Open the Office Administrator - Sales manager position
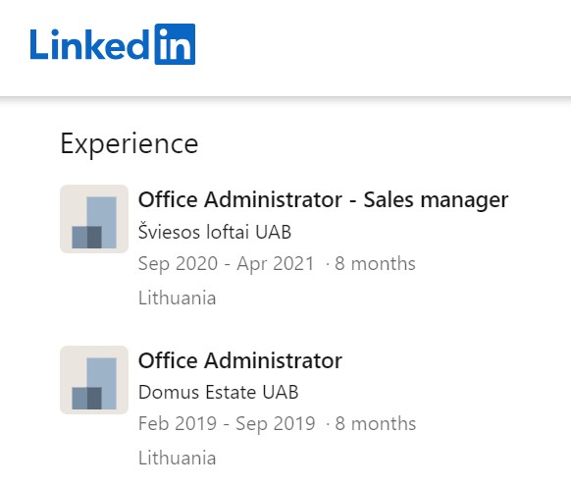571x489 pixels. 323,200
